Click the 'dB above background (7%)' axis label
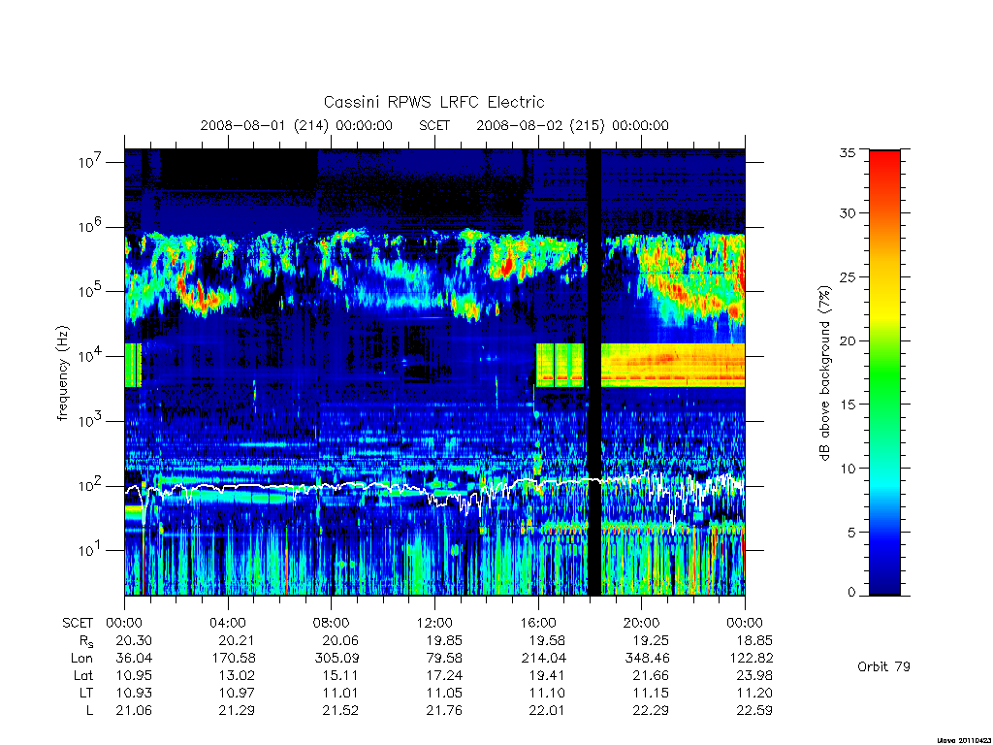This screenshot has width=993, height=745. click(824, 373)
